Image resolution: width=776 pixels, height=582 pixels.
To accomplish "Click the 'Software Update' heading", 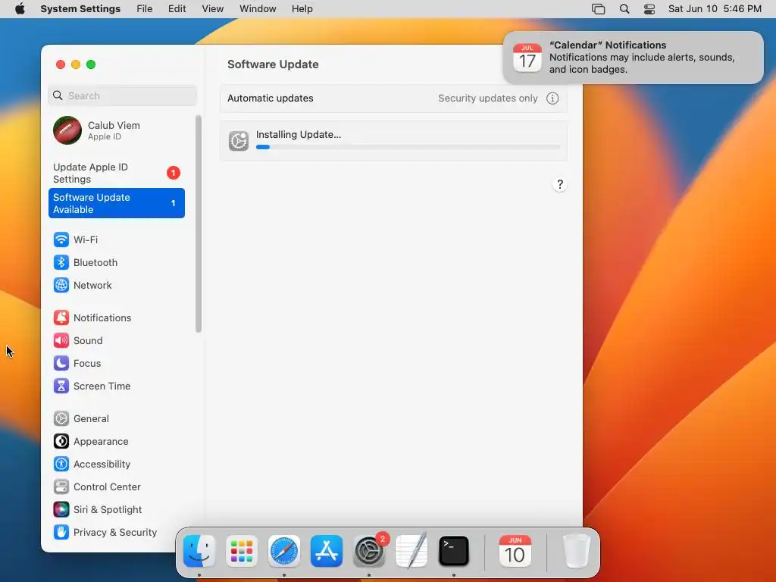I will [273, 64].
